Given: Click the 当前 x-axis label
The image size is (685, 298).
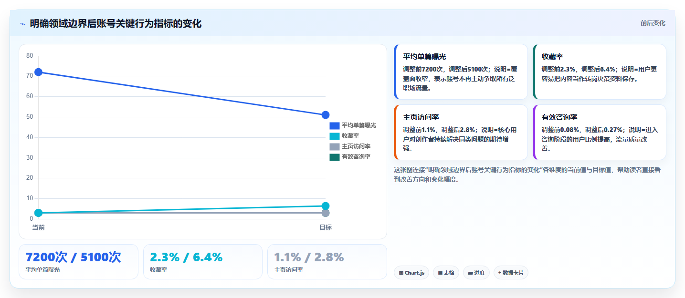Looking at the screenshot, I should click(39, 227).
